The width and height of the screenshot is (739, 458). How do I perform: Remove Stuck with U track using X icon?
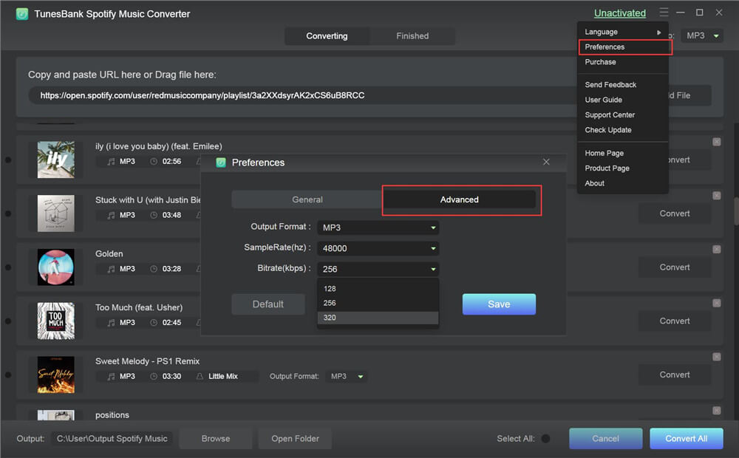click(716, 196)
